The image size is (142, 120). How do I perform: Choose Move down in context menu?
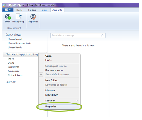point(59,95)
